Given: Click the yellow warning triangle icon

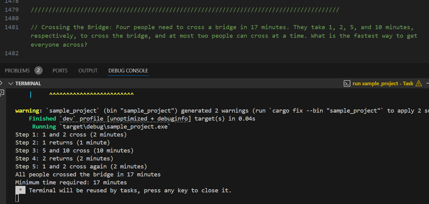Looking at the screenshot, I should tap(419, 83).
